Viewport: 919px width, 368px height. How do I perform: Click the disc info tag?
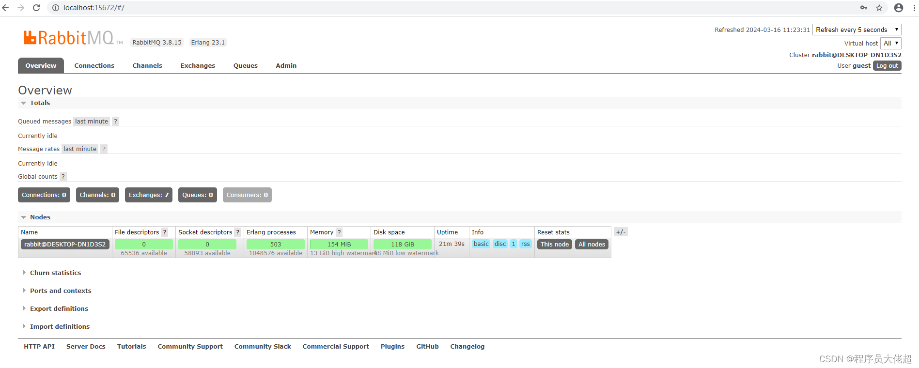click(x=500, y=244)
